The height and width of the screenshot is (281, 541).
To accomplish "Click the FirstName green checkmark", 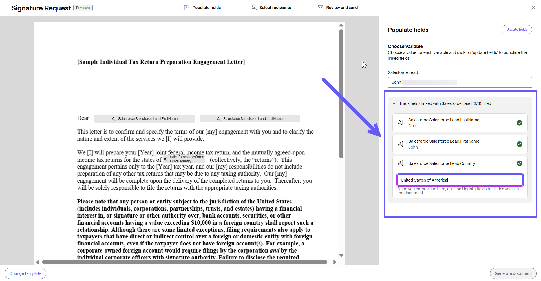I will (520, 144).
